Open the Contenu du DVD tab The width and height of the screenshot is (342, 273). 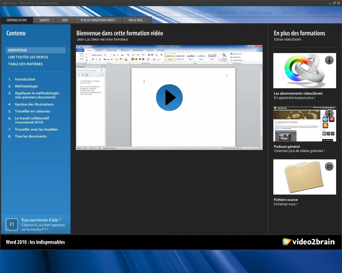[x=17, y=20]
